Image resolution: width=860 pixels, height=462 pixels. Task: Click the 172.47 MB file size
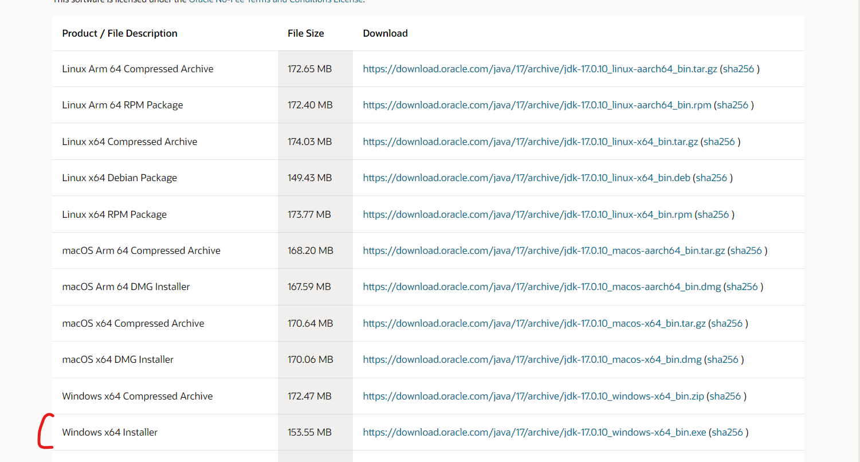click(310, 396)
